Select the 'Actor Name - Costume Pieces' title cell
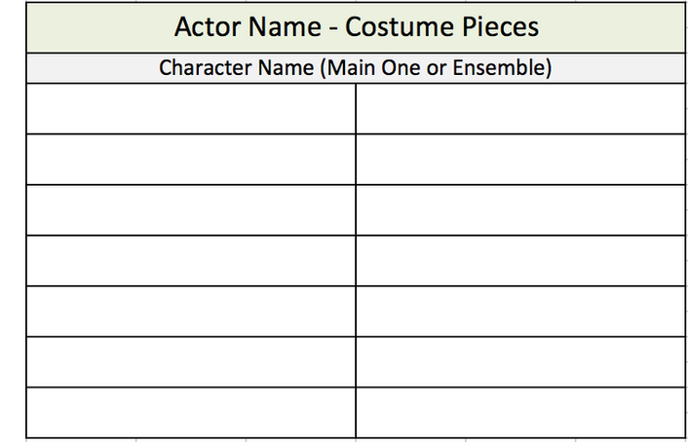Screen dimensions: 688x442 [x=356, y=27]
